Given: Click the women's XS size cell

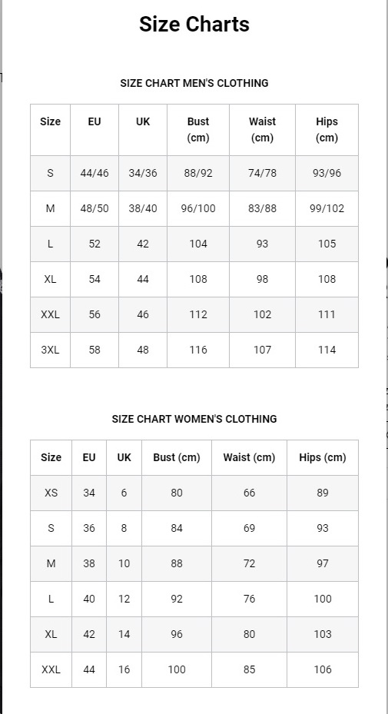Looking at the screenshot, I should (x=51, y=493).
